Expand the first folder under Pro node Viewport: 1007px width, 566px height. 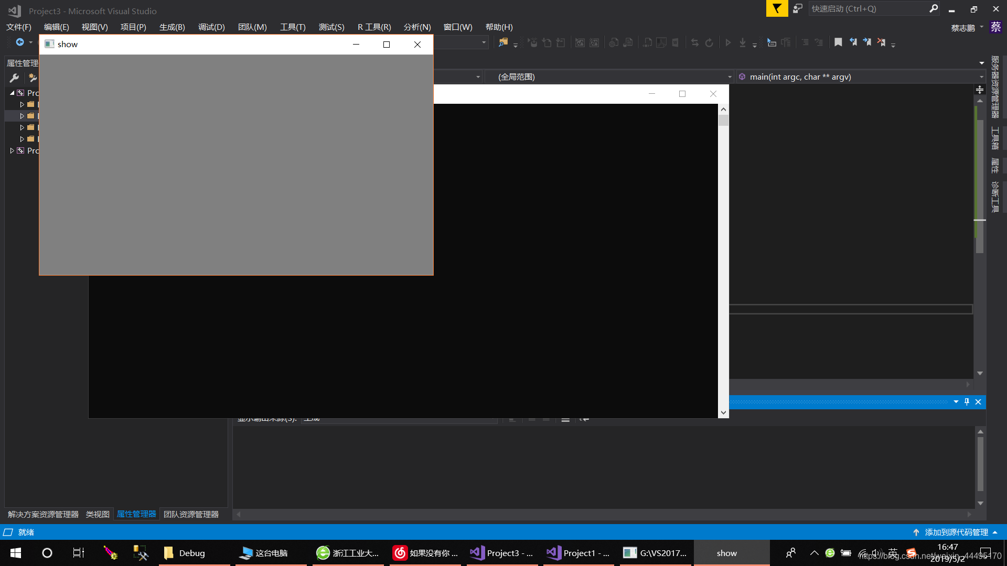pyautogui.click(x=22, y=104)
